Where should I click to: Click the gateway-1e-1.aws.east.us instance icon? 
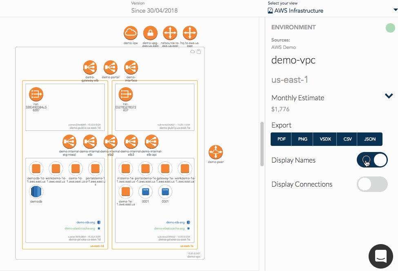click(165, 169)
